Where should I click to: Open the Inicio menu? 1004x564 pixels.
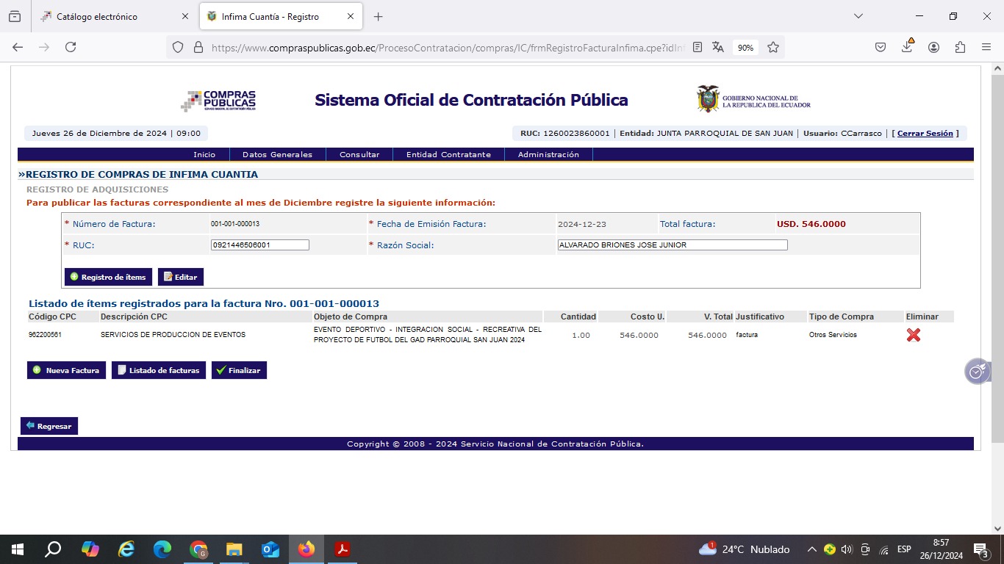204,154
